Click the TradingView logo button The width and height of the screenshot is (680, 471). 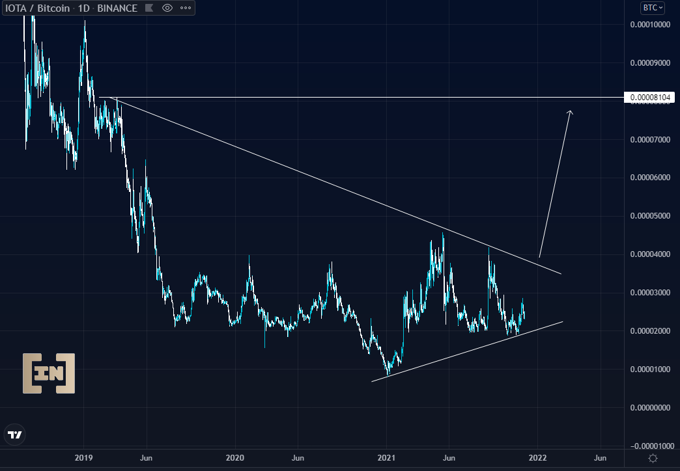pyautogui.click(x=15, y=435)
